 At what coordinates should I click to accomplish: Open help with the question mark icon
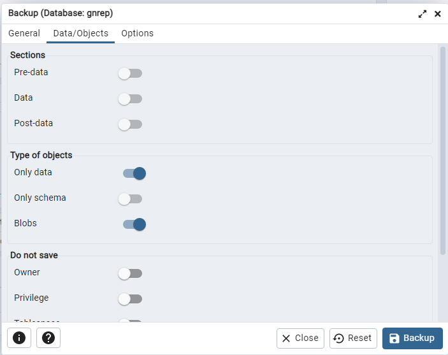click(x=48, y=338)
